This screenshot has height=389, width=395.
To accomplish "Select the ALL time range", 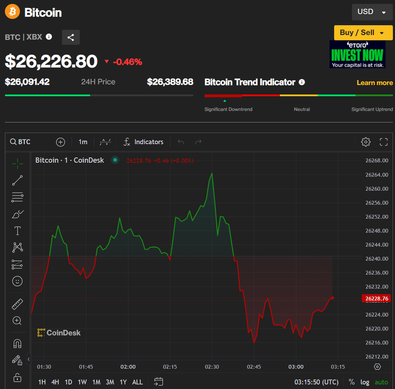I will [x=138, y=382].
